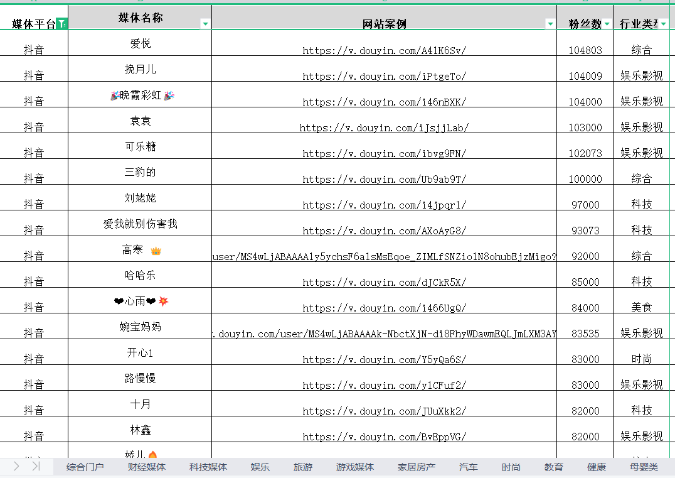Switch to the 汽车 sheet tab
675x478 pixels.
[x=469, y=467]
